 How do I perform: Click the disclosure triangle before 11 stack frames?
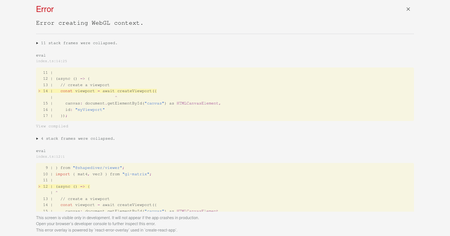(x=37, y=43)
